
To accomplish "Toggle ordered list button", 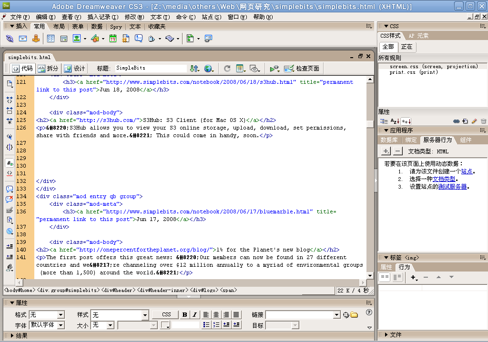I will click(x=216, y=325).
